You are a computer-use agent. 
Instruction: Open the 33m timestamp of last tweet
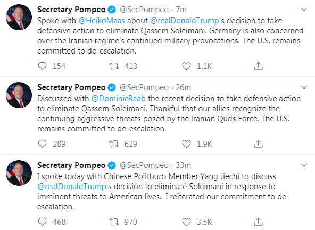click(183, 165)
